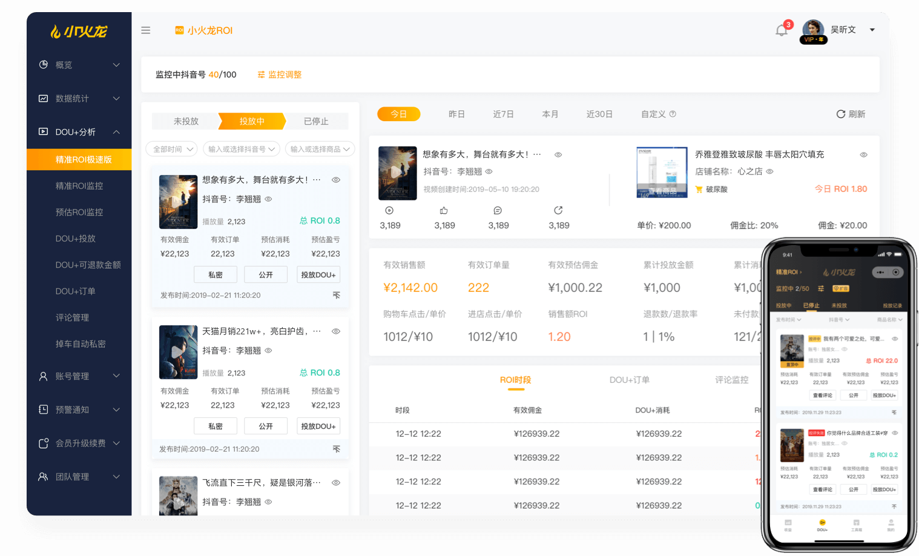Expand the 概览 sidebar menu

click(116, 65)
